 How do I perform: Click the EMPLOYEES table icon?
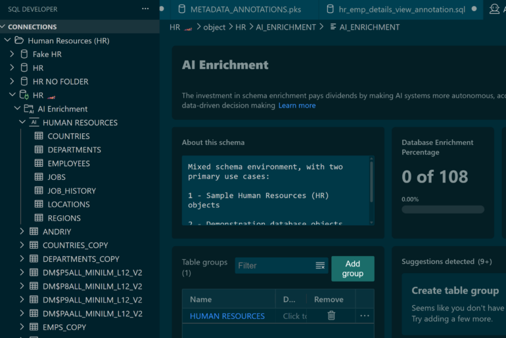coord(39,163)
